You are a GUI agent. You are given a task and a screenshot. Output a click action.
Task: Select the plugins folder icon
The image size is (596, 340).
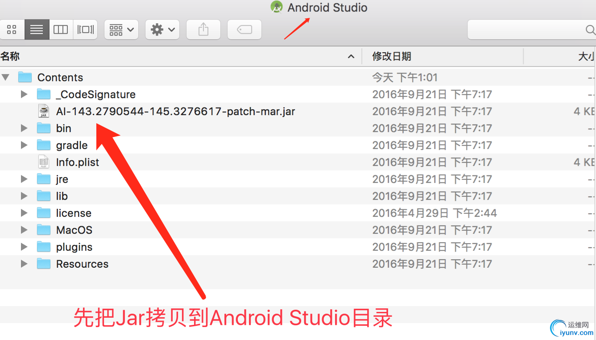[x=44, y=247]
